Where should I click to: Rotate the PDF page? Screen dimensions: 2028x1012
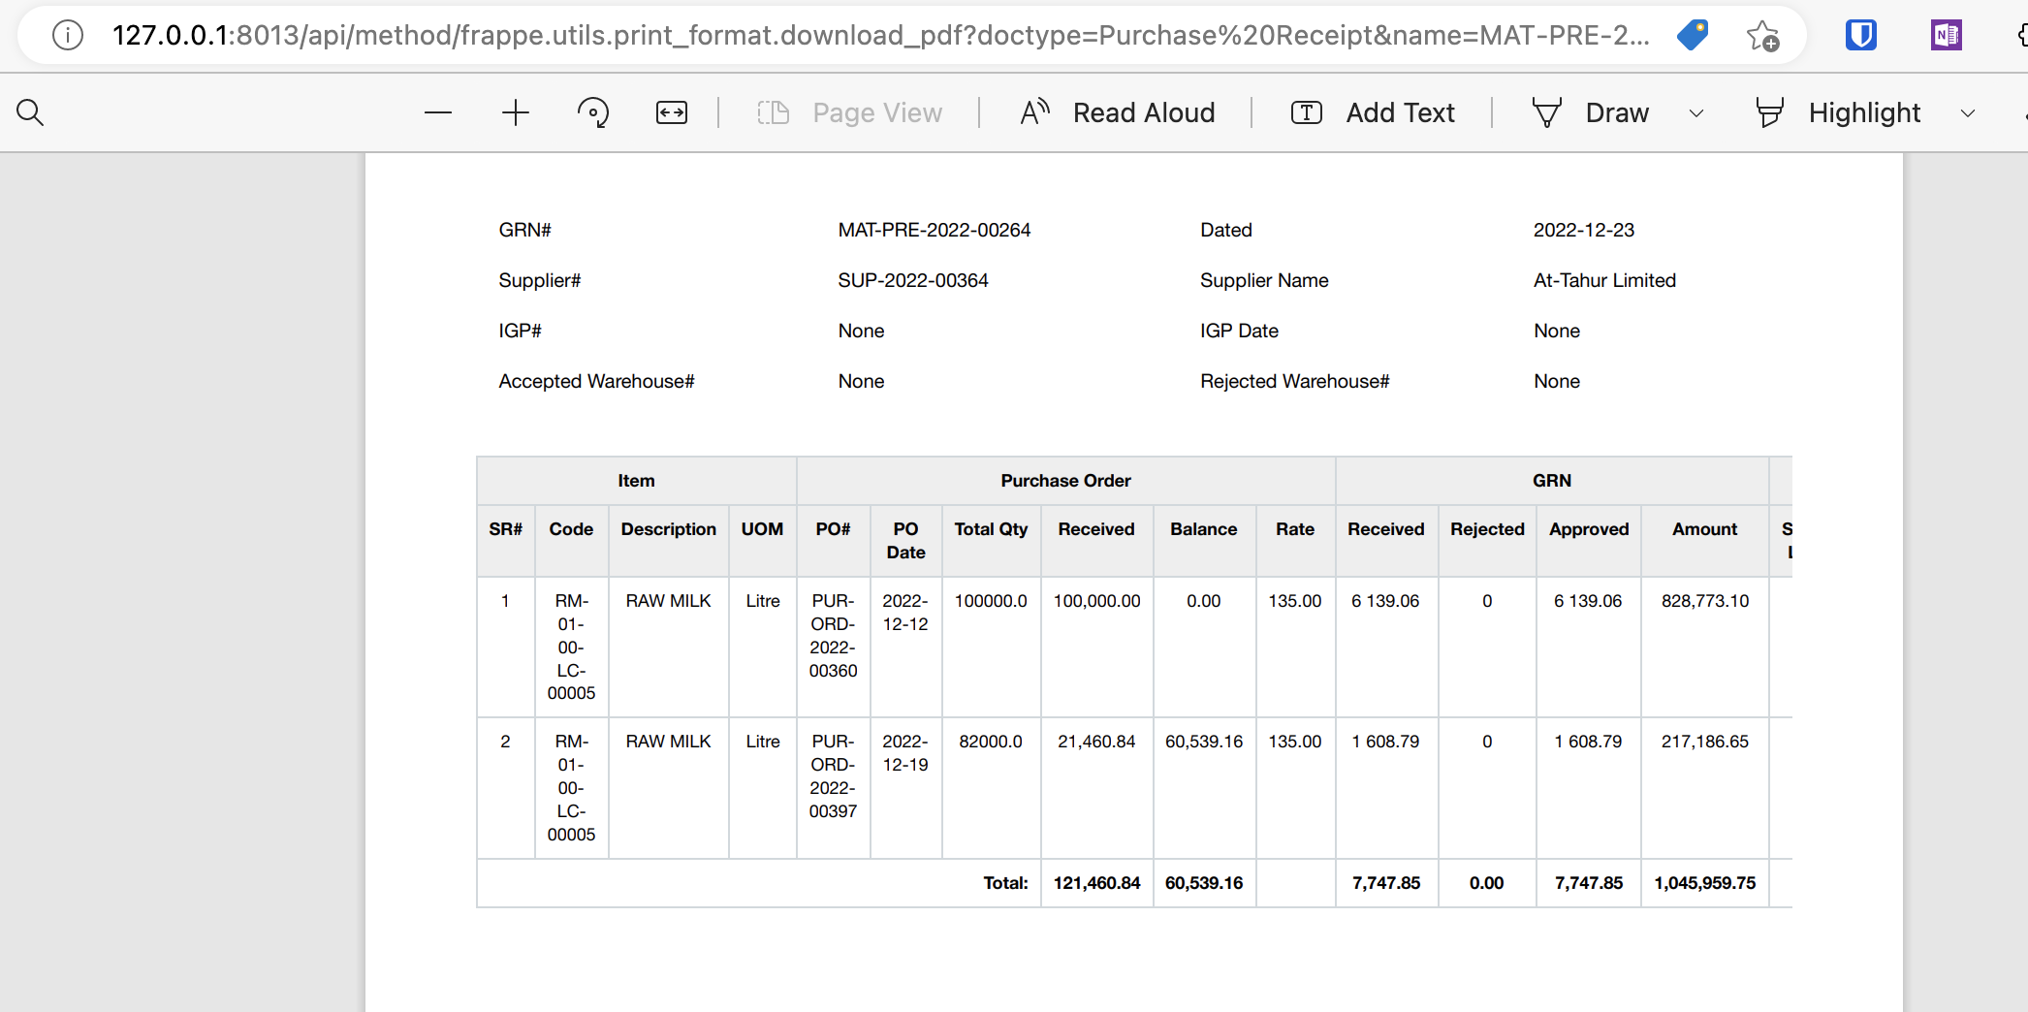pos(592,112)
